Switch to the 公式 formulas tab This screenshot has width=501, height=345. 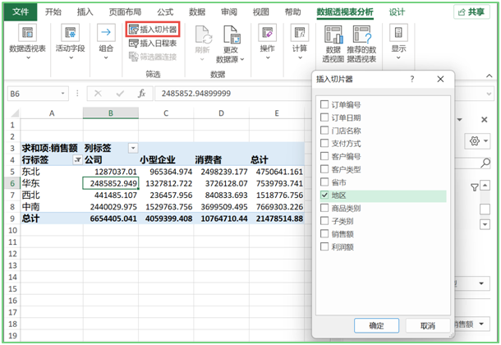click(x=165, y=12)
